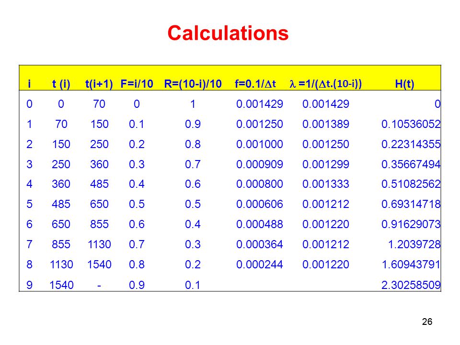Click f value '0.000606'
The image size is (460, 345).
260,204
